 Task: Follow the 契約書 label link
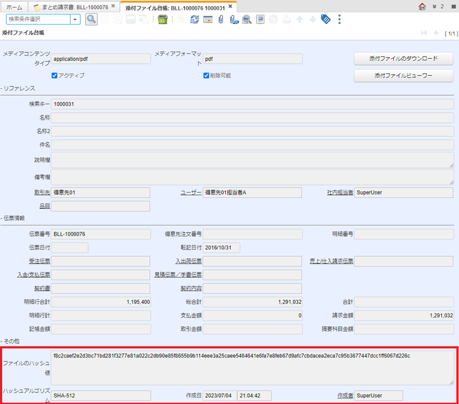(42, 288)
